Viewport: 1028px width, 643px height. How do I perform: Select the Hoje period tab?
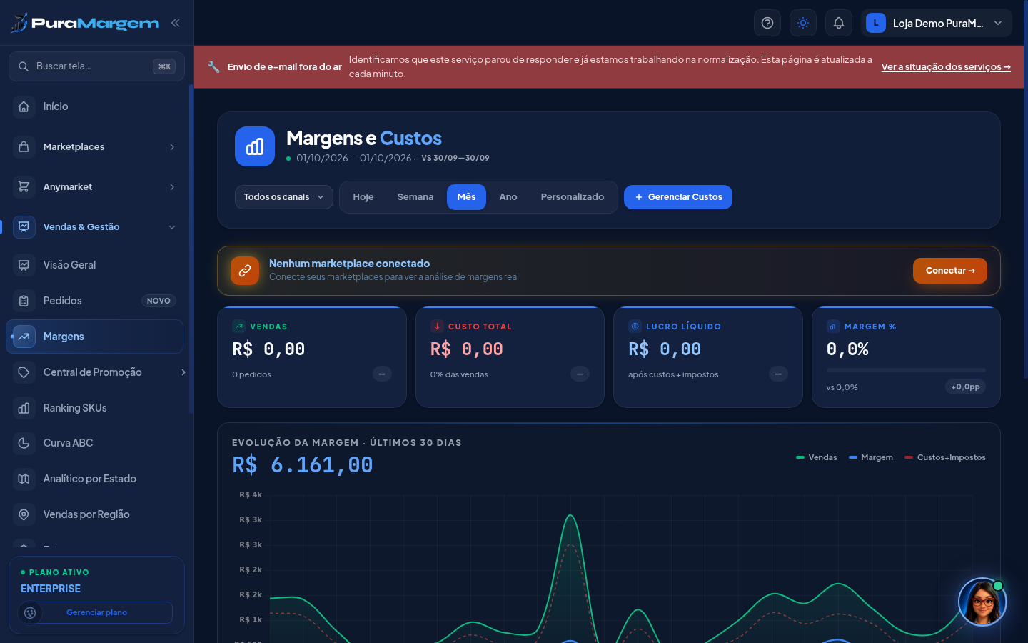click(x=363, y=197)
